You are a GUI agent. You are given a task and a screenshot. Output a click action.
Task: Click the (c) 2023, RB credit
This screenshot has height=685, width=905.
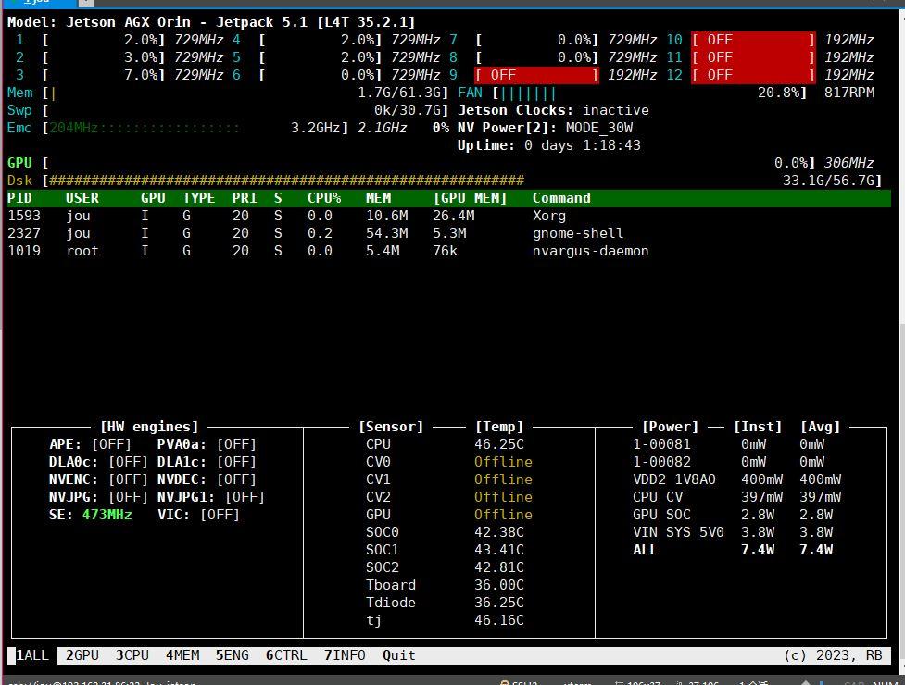[833, 655]
